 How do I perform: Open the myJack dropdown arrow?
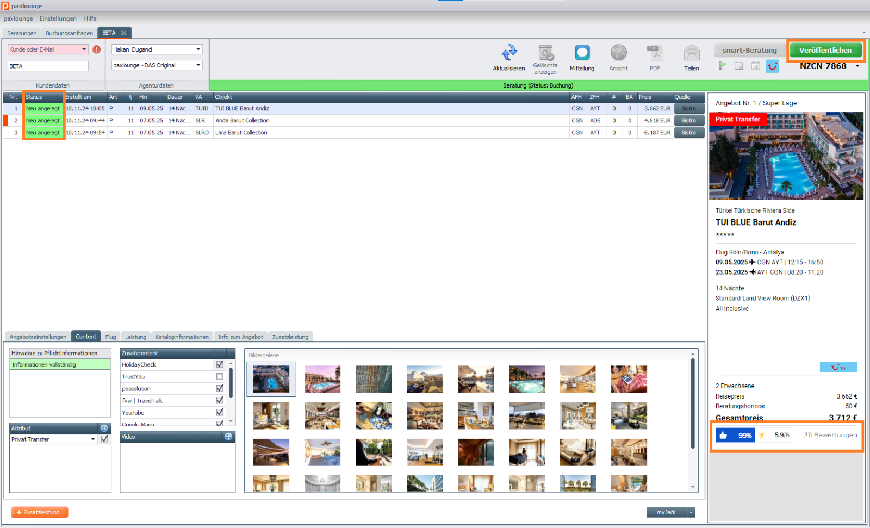coord(691,512)
